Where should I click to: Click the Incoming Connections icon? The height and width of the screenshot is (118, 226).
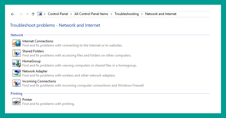tap(16, 83)
